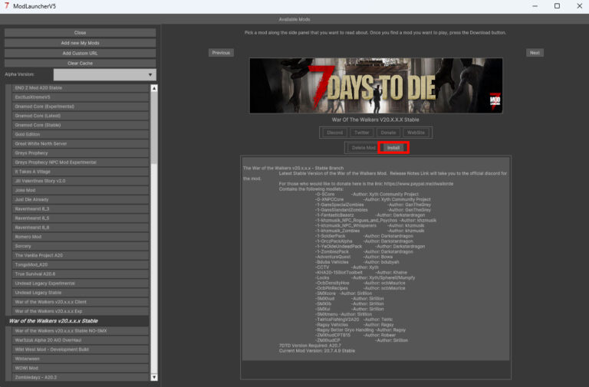589x387 pixels.
Task: Select Winterween mod
Action: (81, 359)
